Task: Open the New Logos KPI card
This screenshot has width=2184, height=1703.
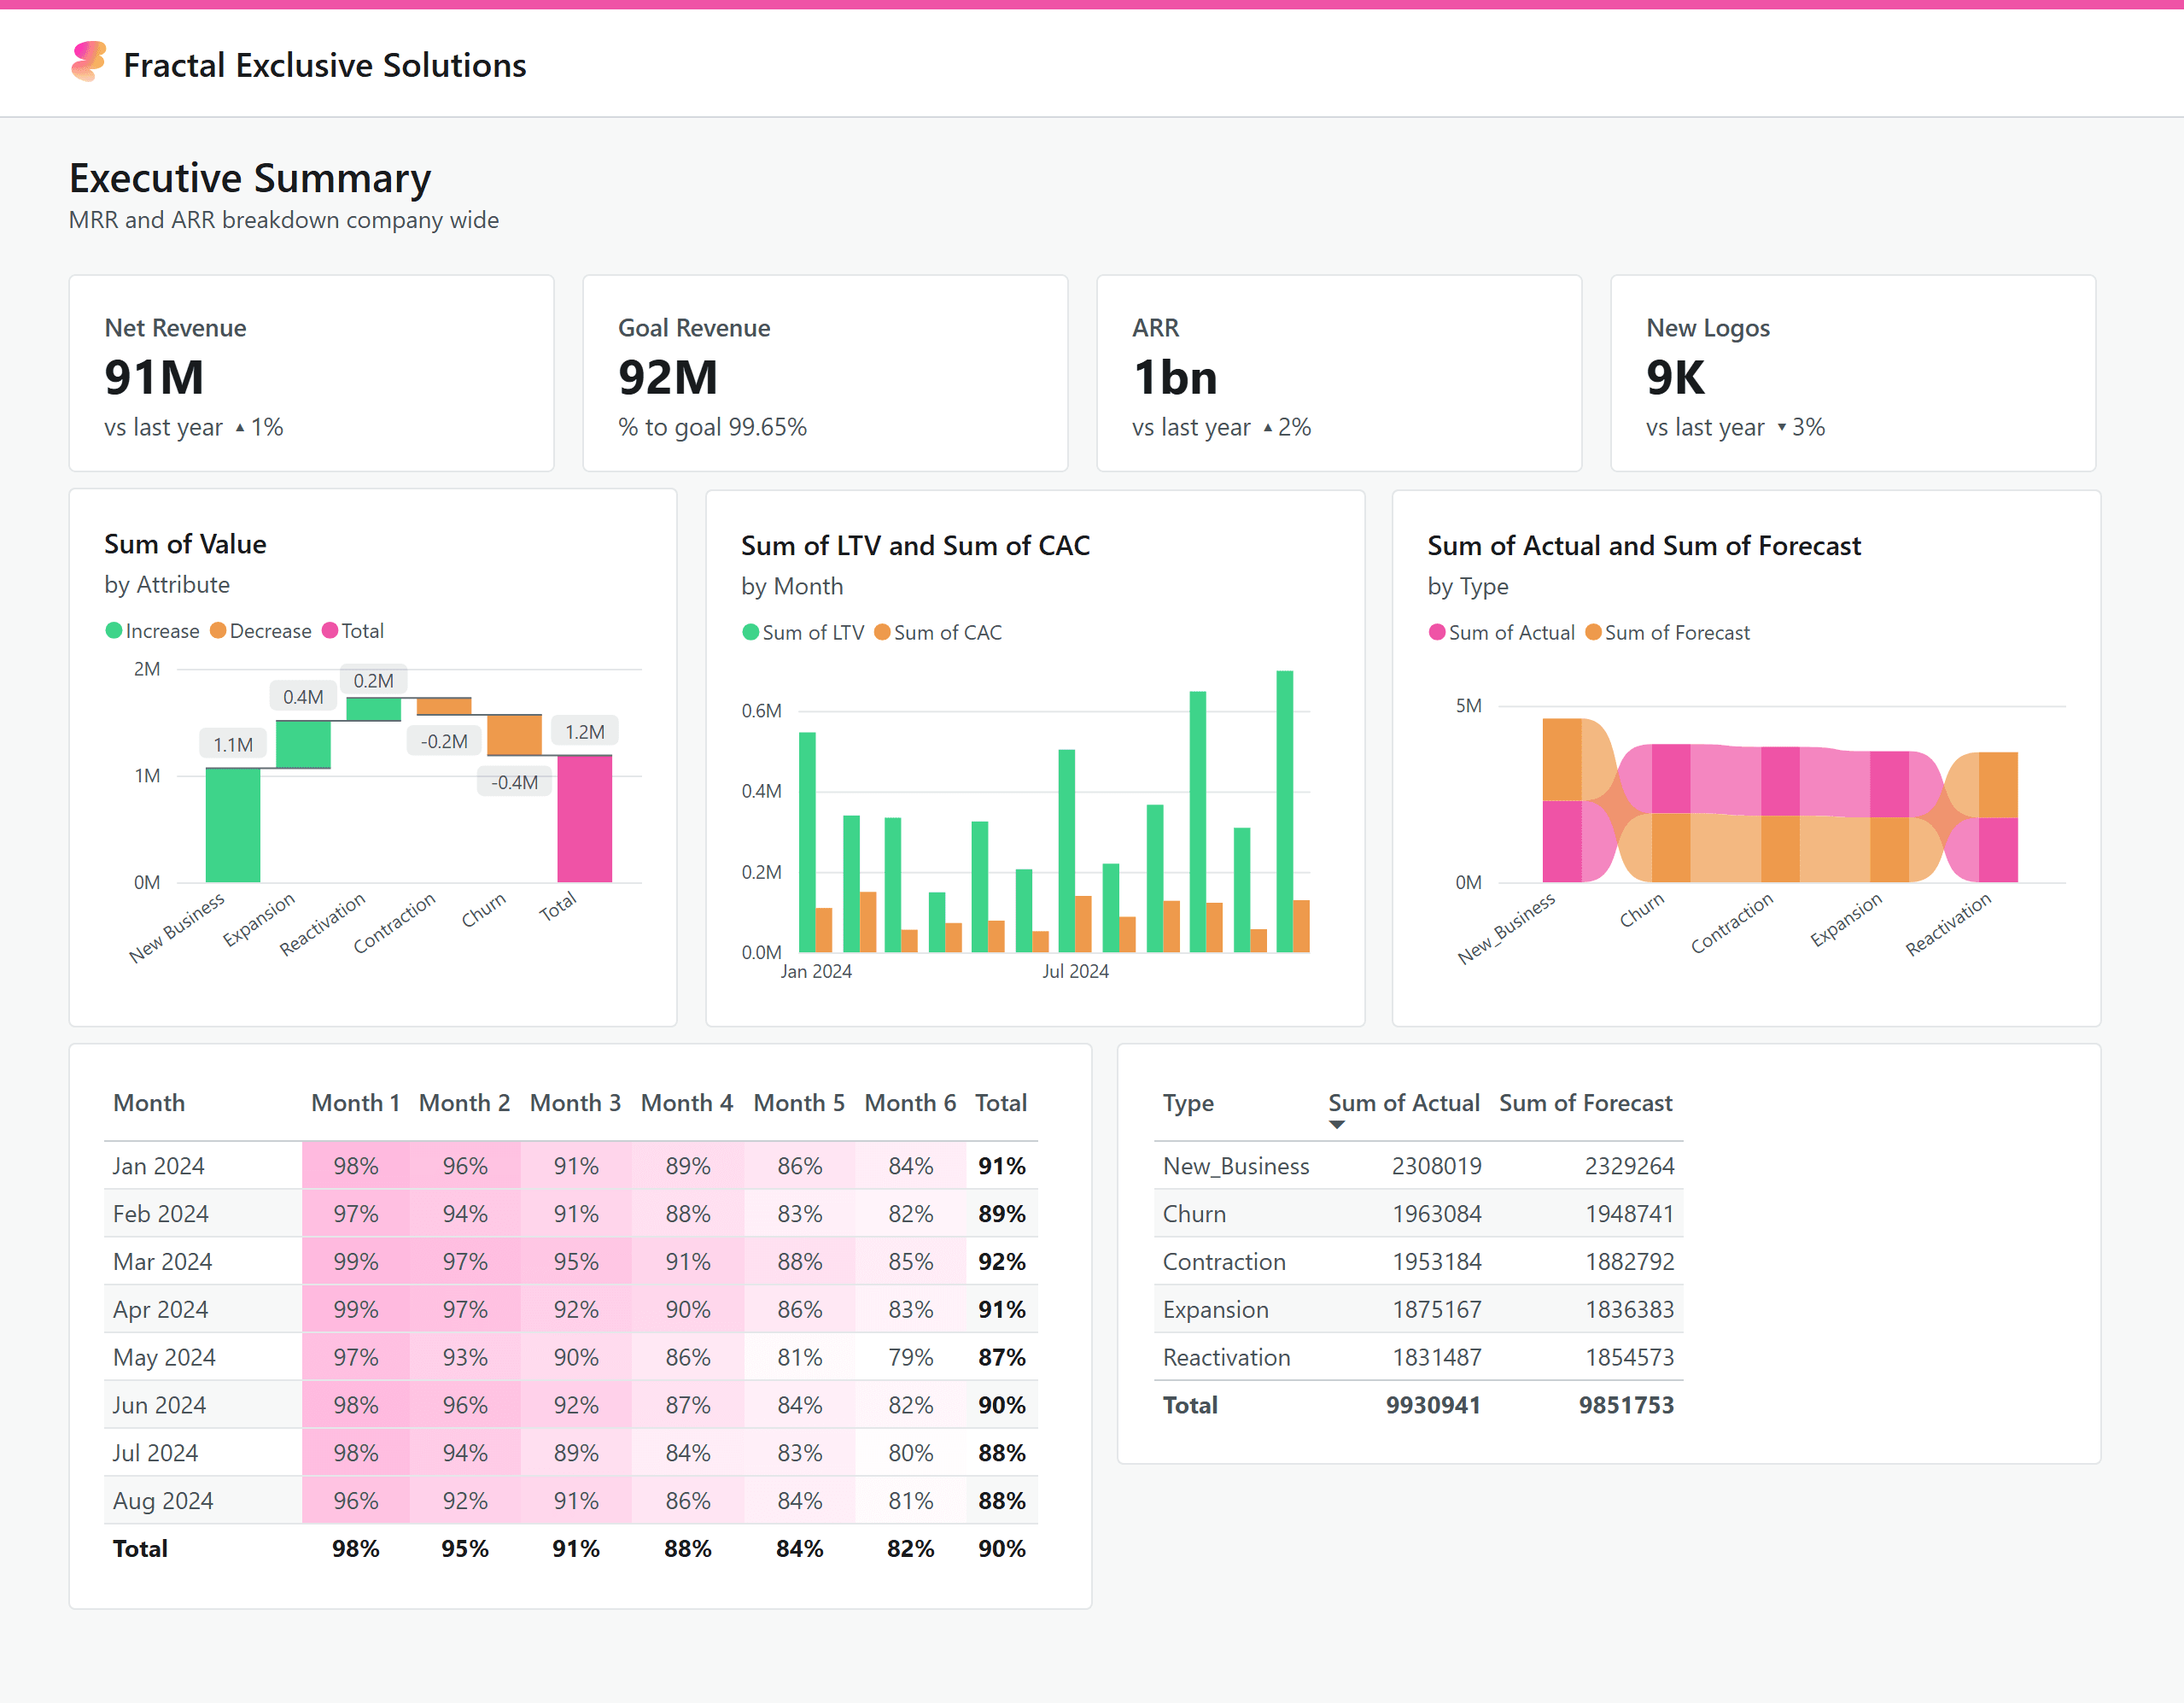Action: pyautogui.click(x=1852, y=373)
